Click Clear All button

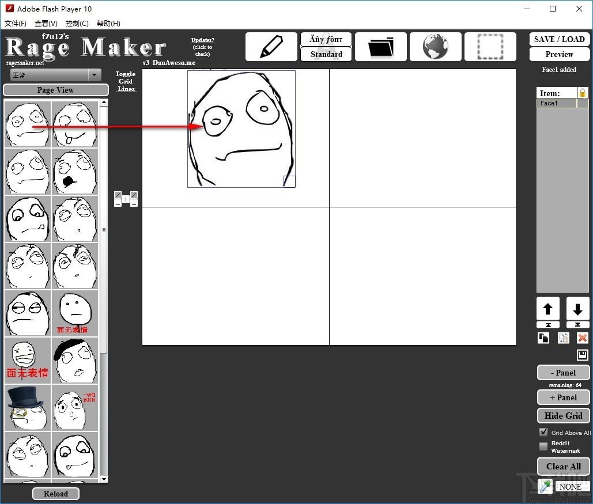tap(563, 466)
